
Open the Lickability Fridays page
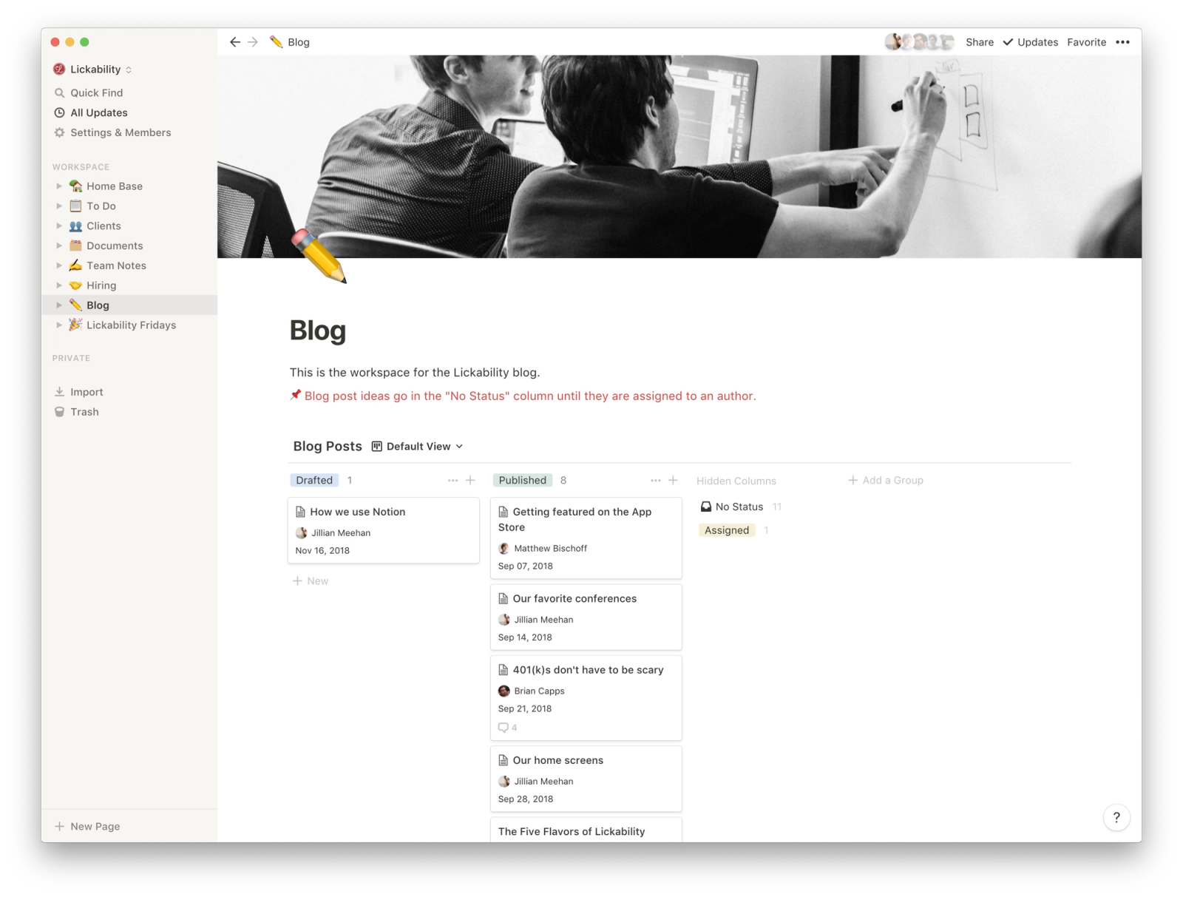[x=129, y=325]
